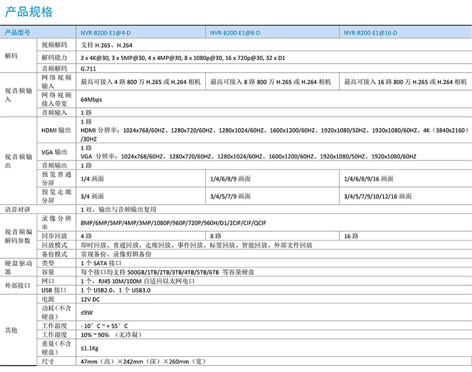Click the RJ45 10M/100M network port value
Image resolution: width=472 pixels, height=372 pixels.
137,281
